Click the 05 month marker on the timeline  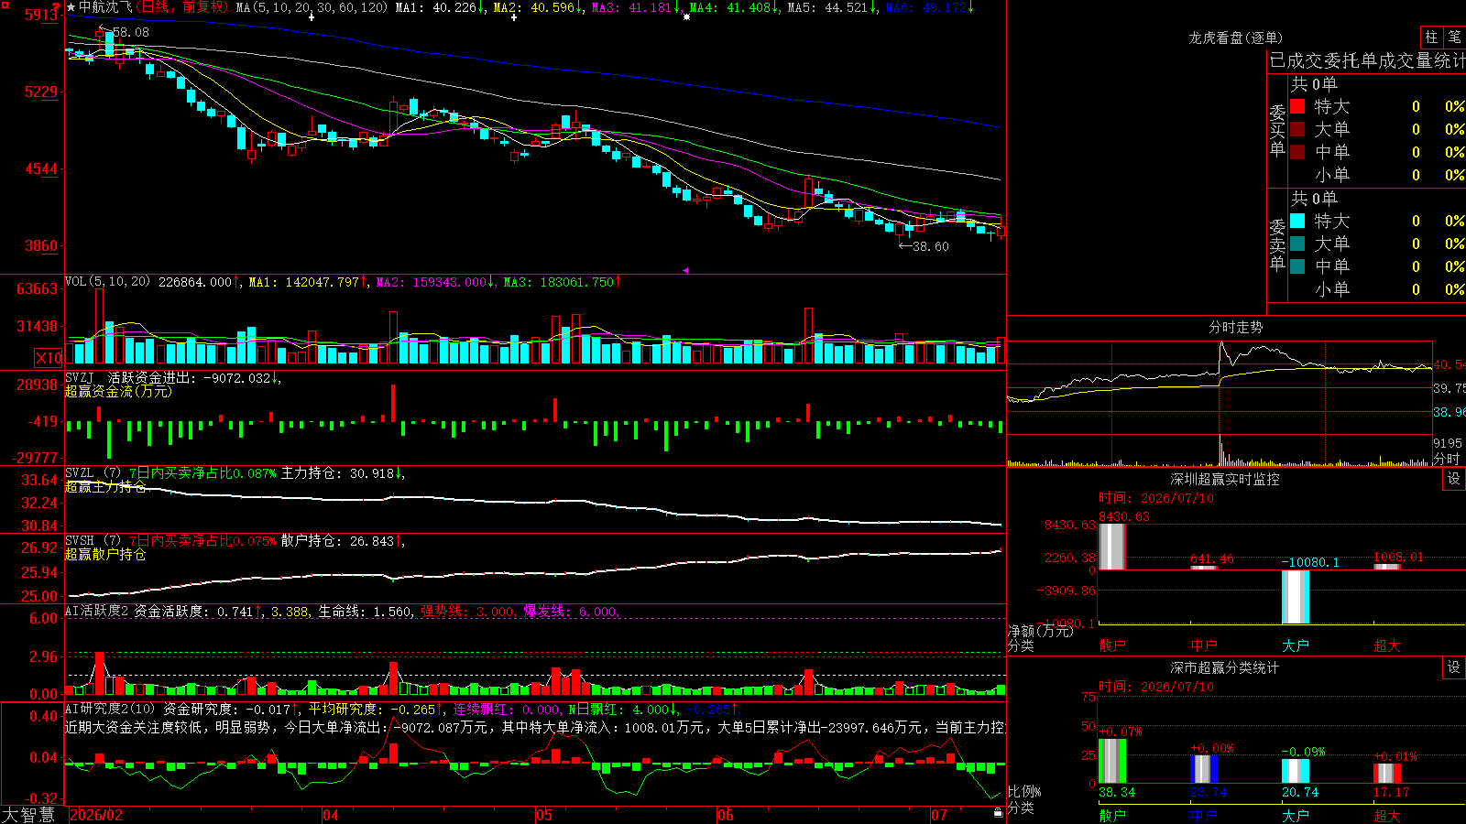[x=544, y=815]
